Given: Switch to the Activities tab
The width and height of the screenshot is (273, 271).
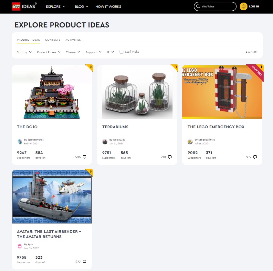Looking at the screenshot, I should pyautogui.click(x=73, y=40).
